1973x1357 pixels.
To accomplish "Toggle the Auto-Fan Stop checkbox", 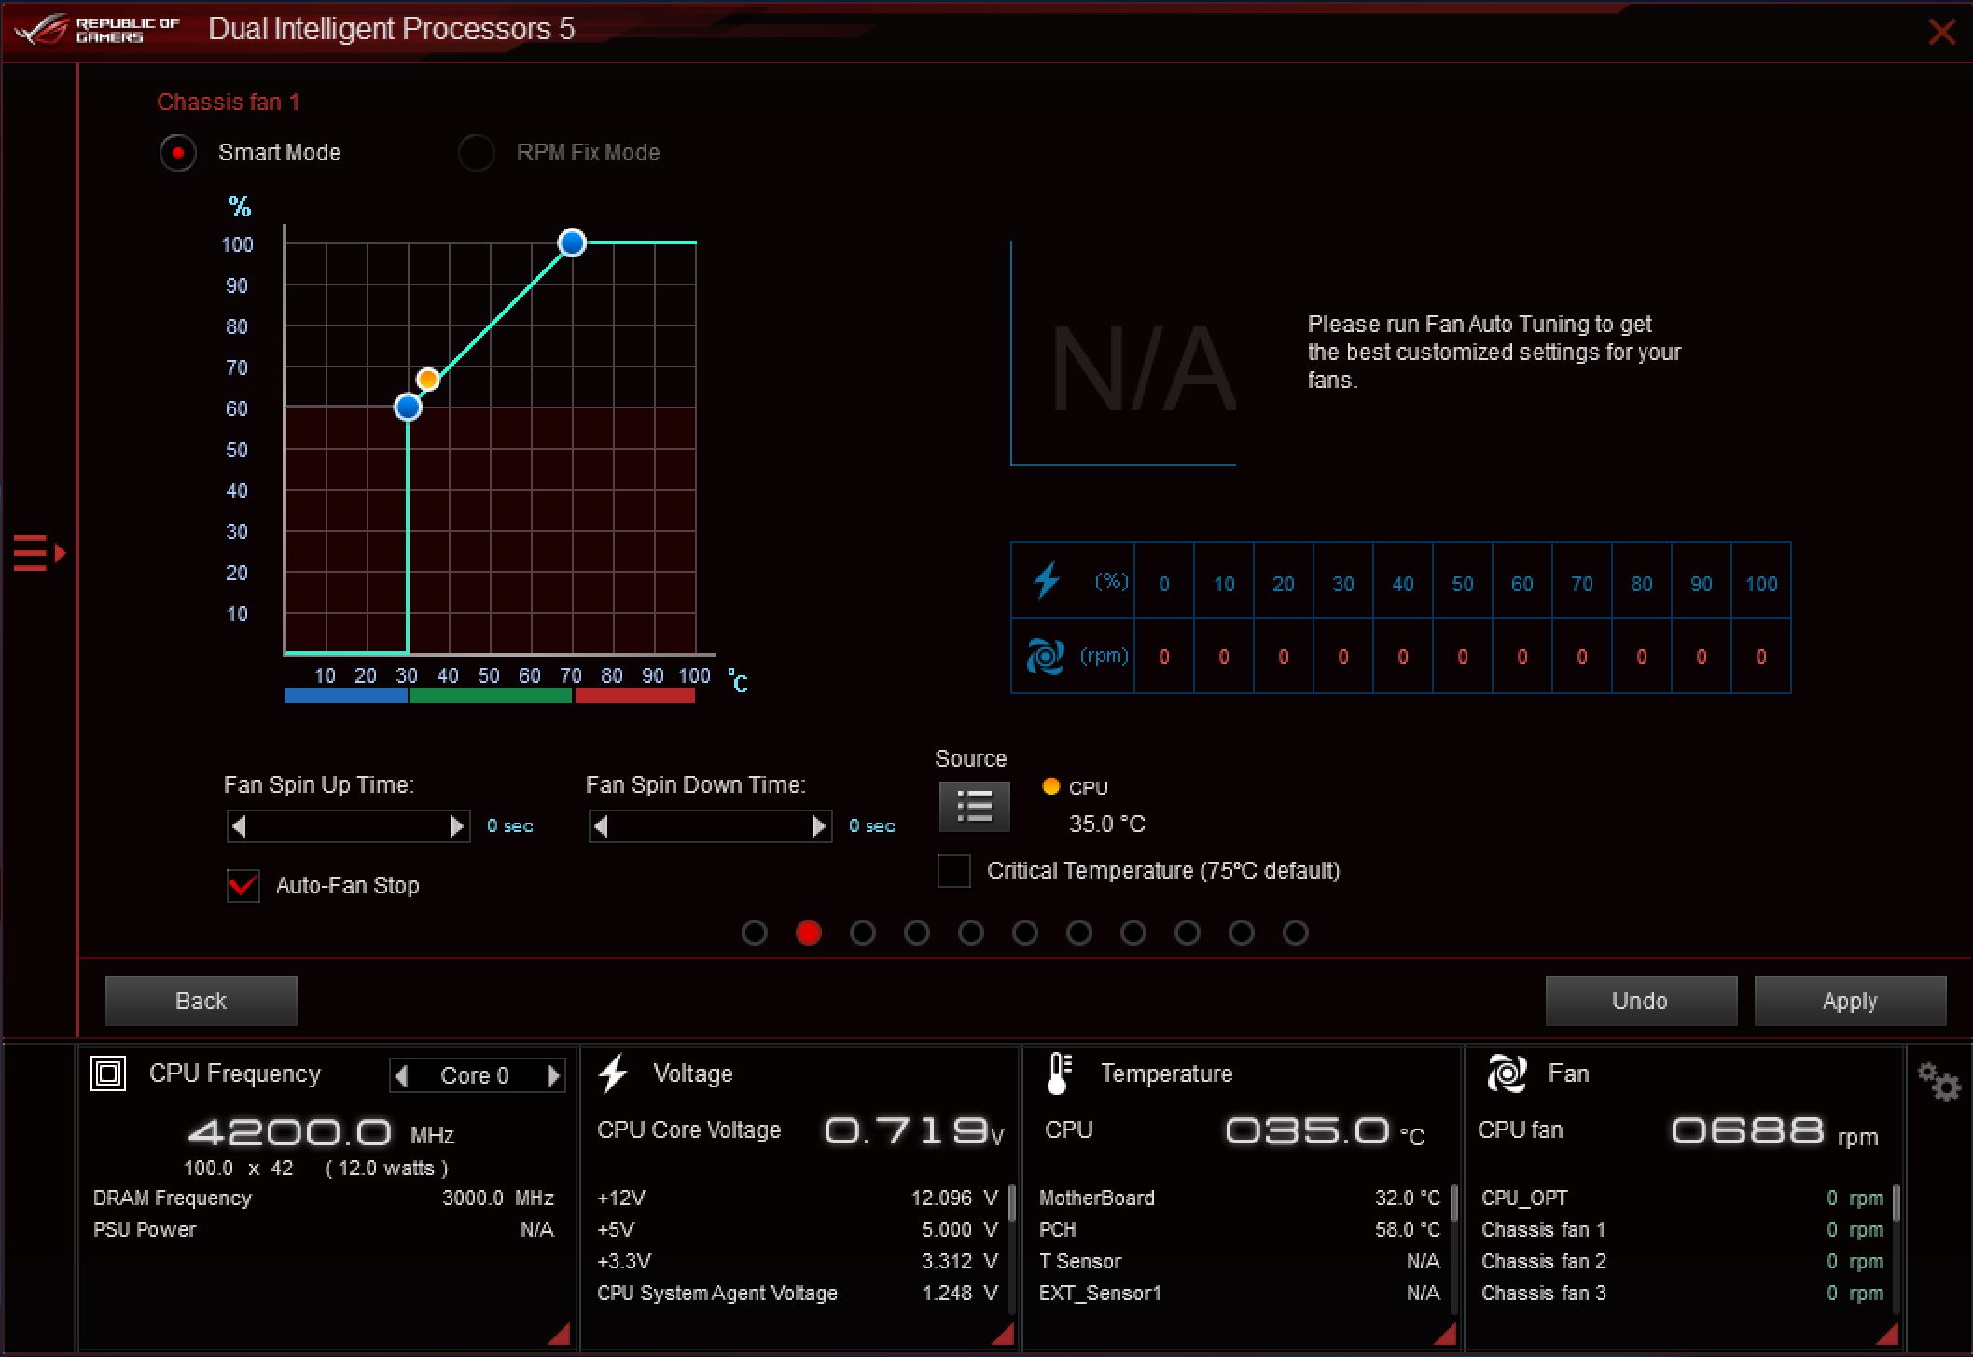I will [x=243, y=885].
